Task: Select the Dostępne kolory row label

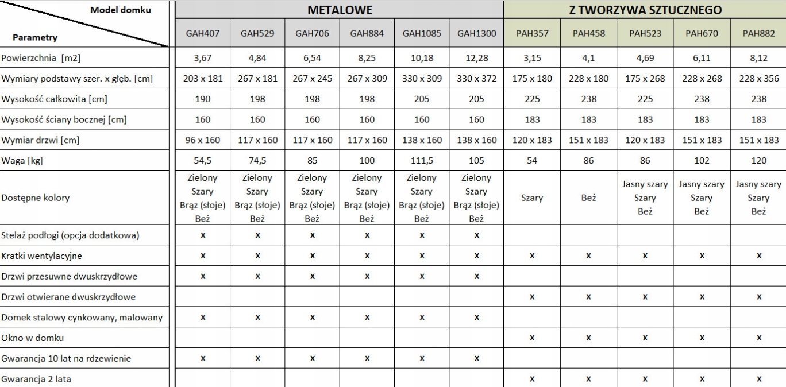Action: [36, 198]
